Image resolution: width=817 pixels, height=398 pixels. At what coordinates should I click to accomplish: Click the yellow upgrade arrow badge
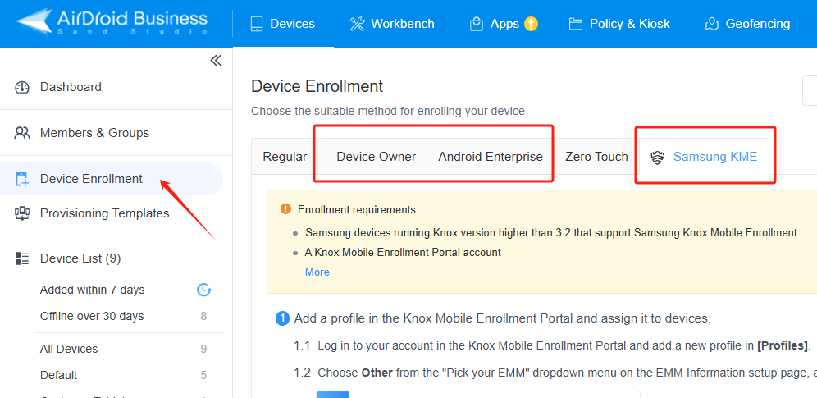[531, 24]
